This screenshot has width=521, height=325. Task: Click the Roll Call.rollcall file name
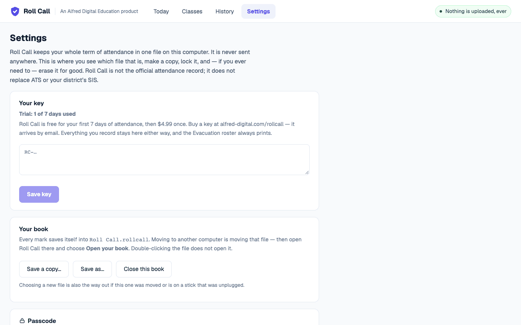119,240
